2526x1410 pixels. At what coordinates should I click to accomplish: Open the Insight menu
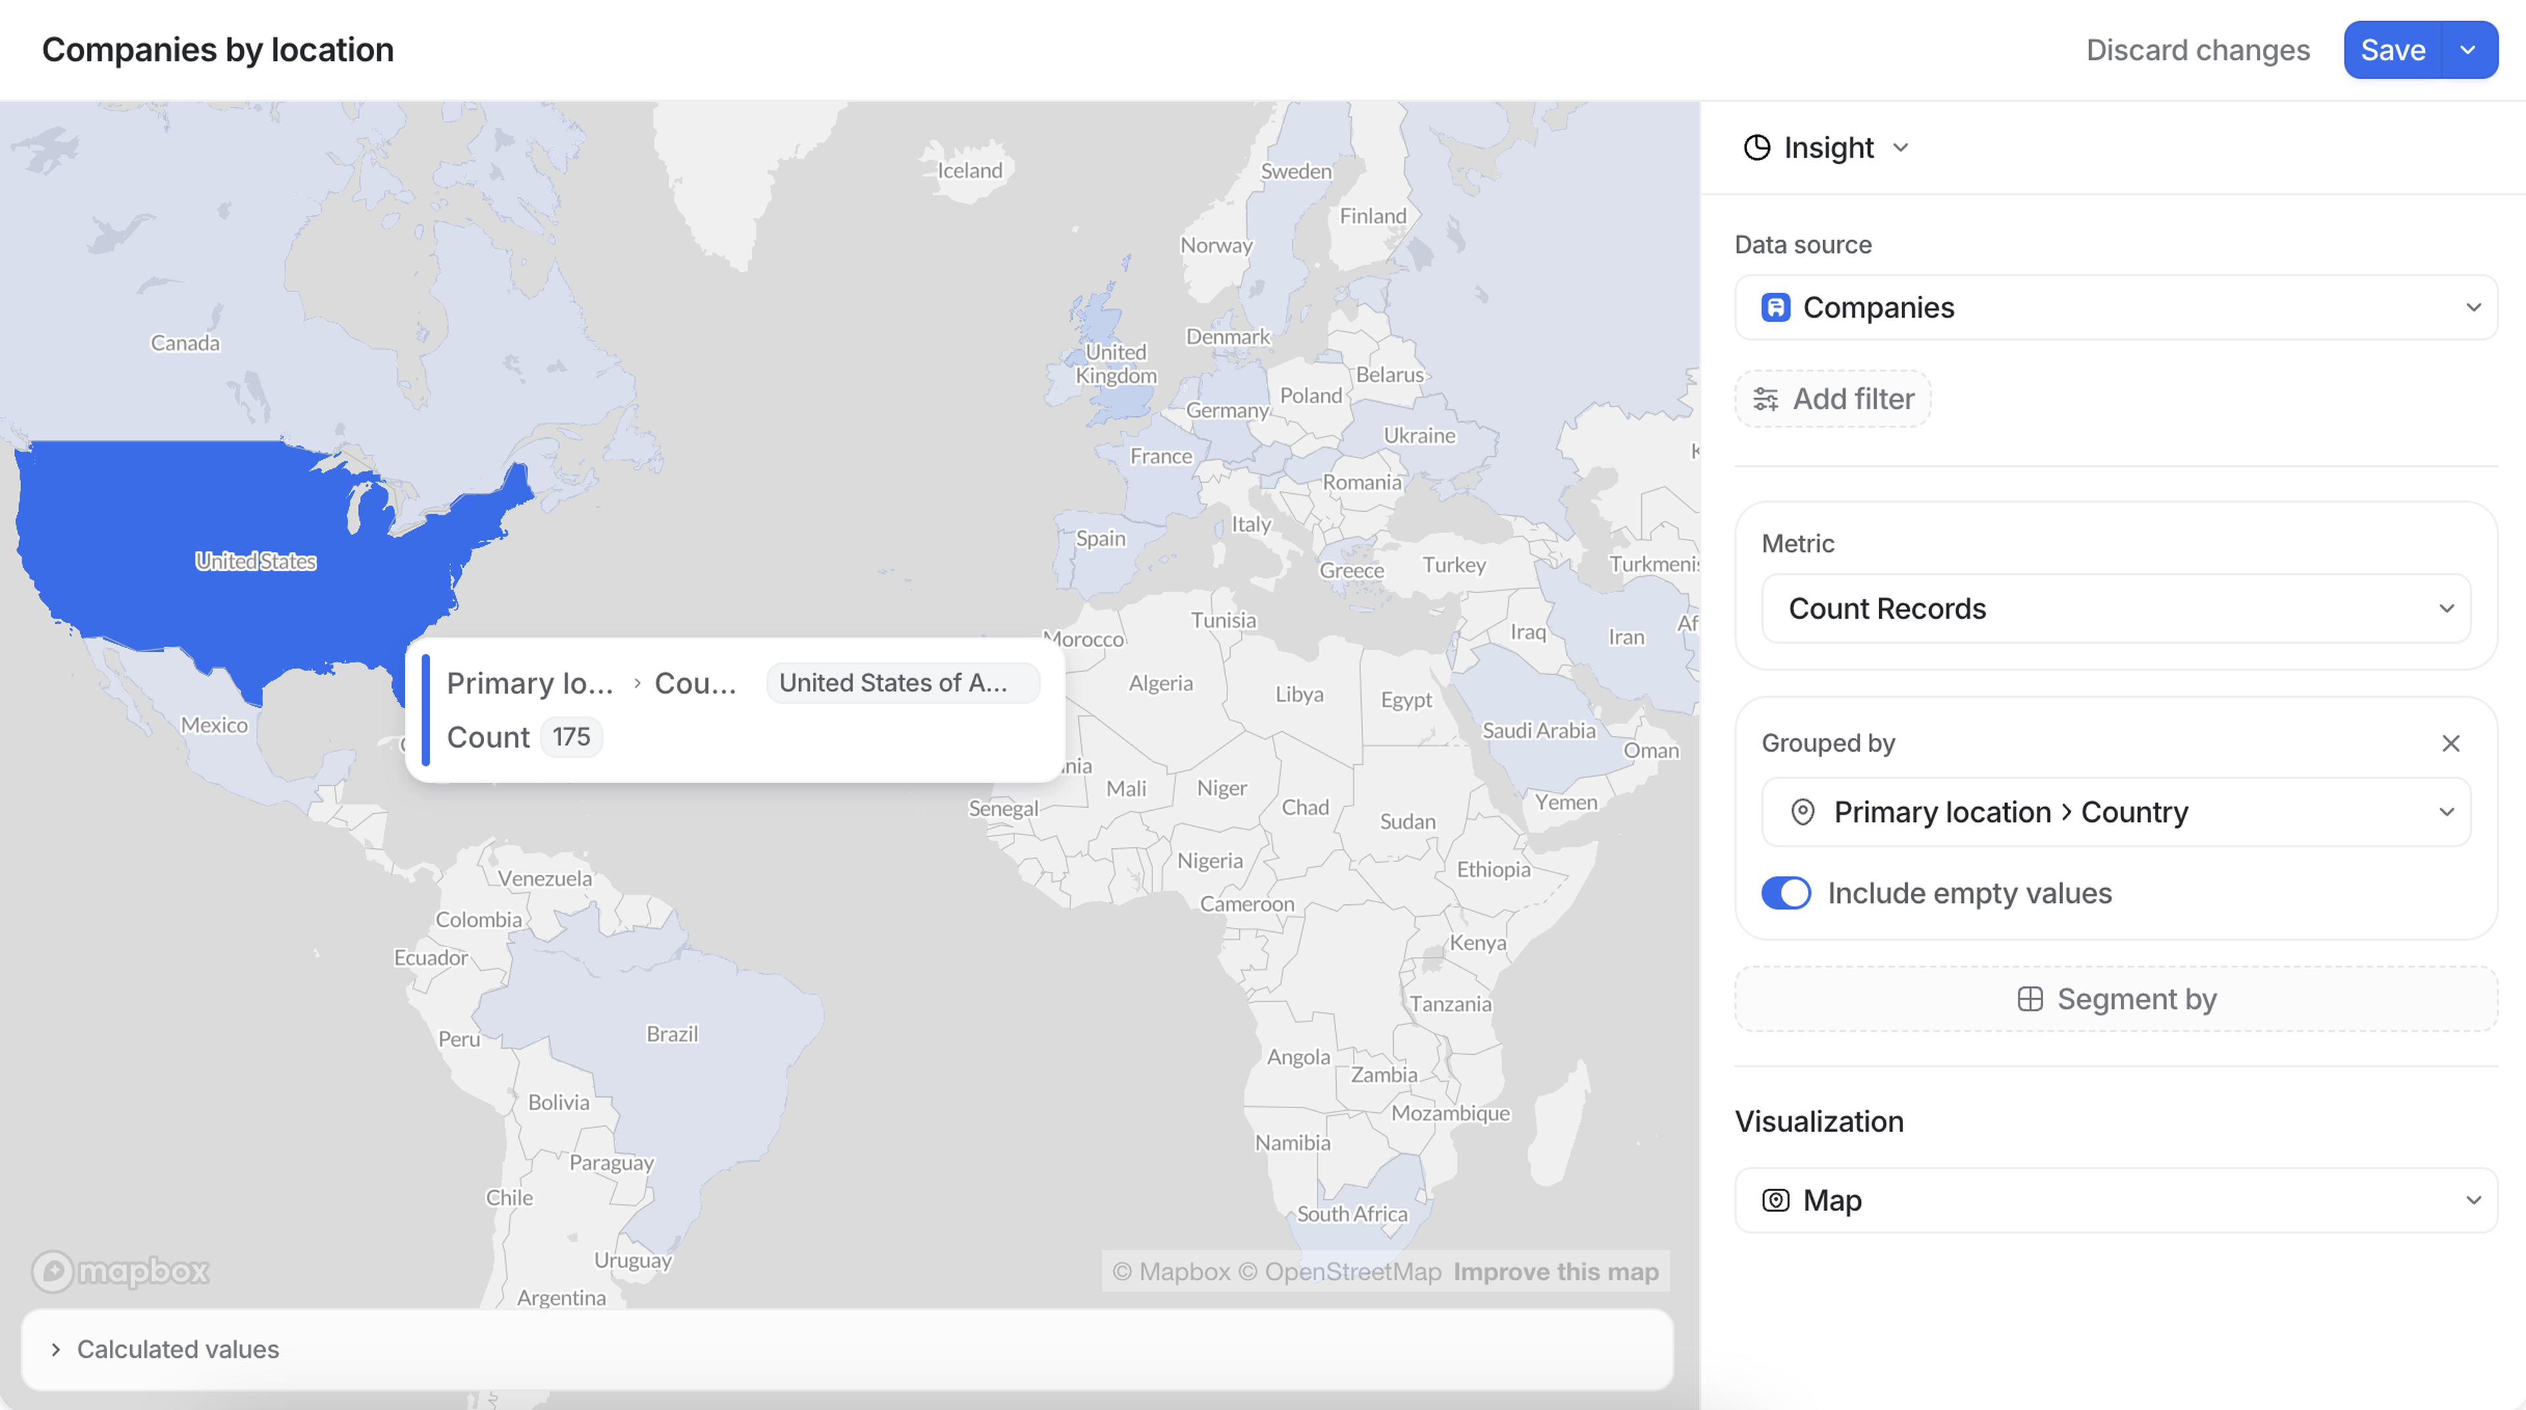[1827, 147]
